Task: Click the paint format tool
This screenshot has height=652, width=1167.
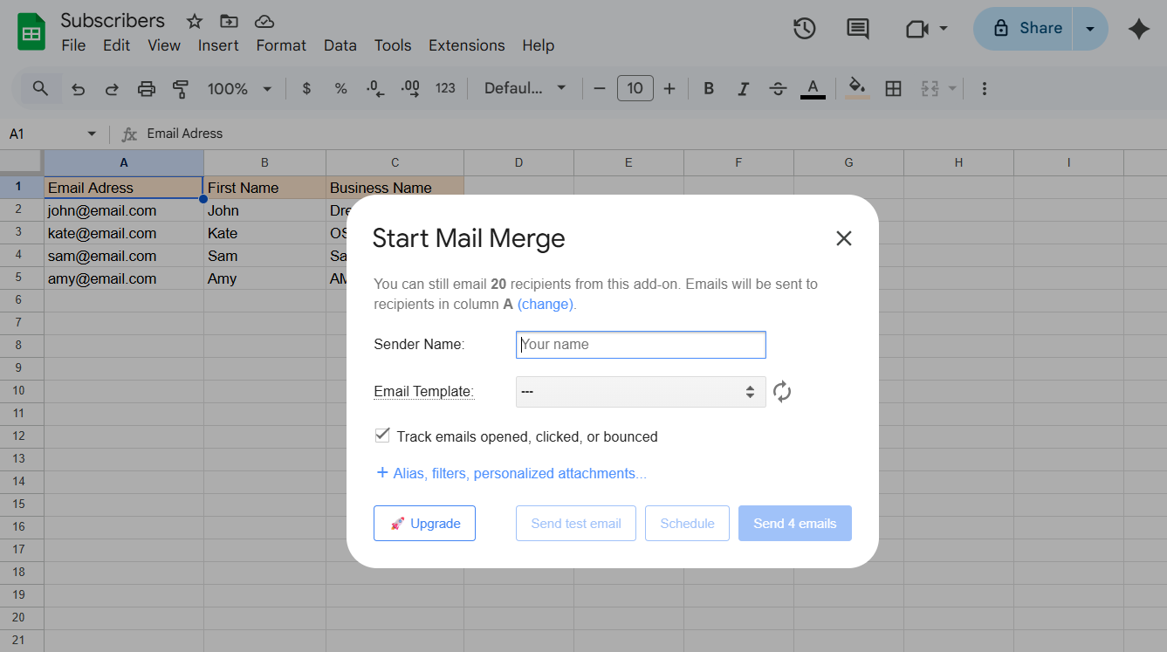Action: (181, 88)
